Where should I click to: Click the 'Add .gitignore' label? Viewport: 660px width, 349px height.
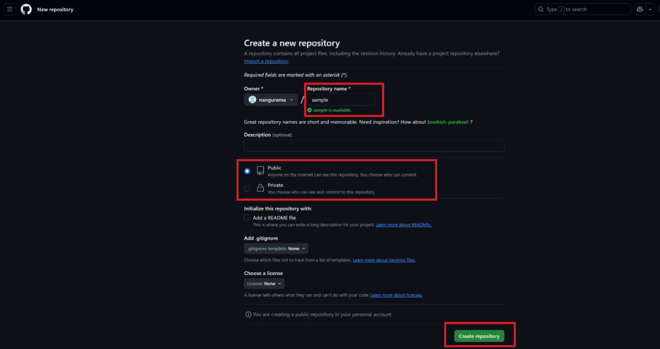pos(261,238)
